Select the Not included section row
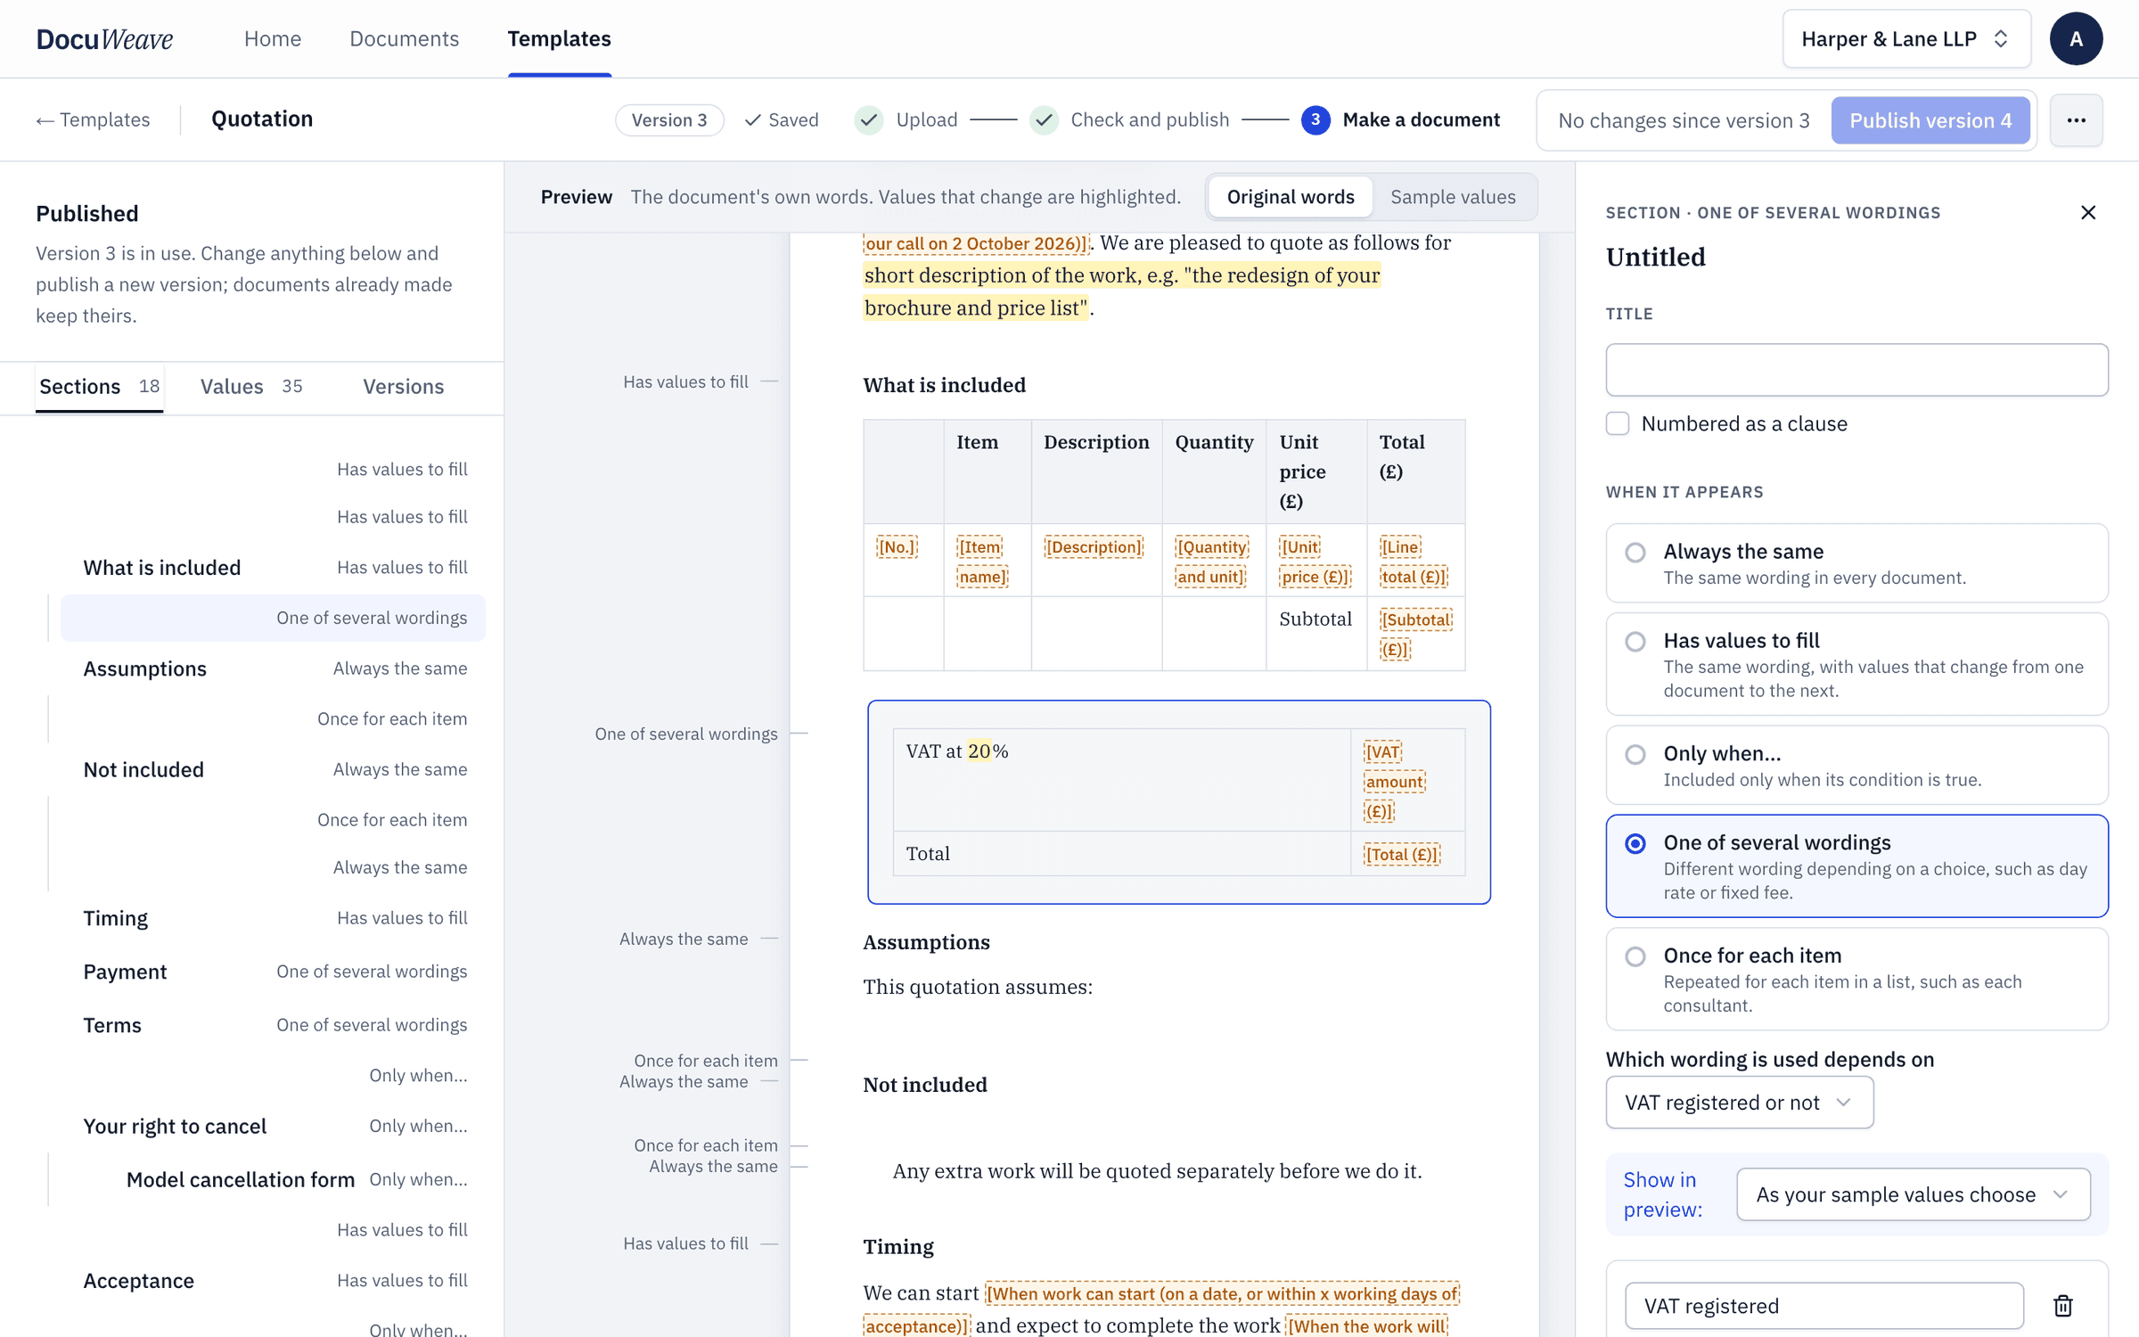The image size is (2139, 1337). (275, 769)
